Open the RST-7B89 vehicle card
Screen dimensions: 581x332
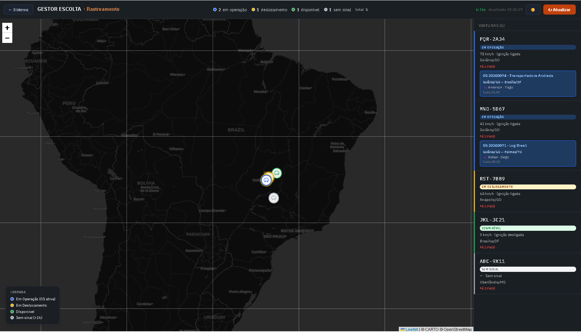click(528, 191)
